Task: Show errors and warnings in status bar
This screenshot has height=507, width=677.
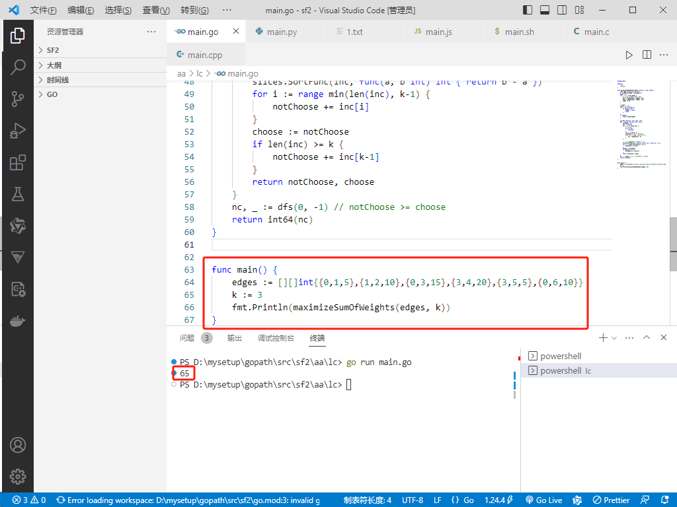Action: 29,500
